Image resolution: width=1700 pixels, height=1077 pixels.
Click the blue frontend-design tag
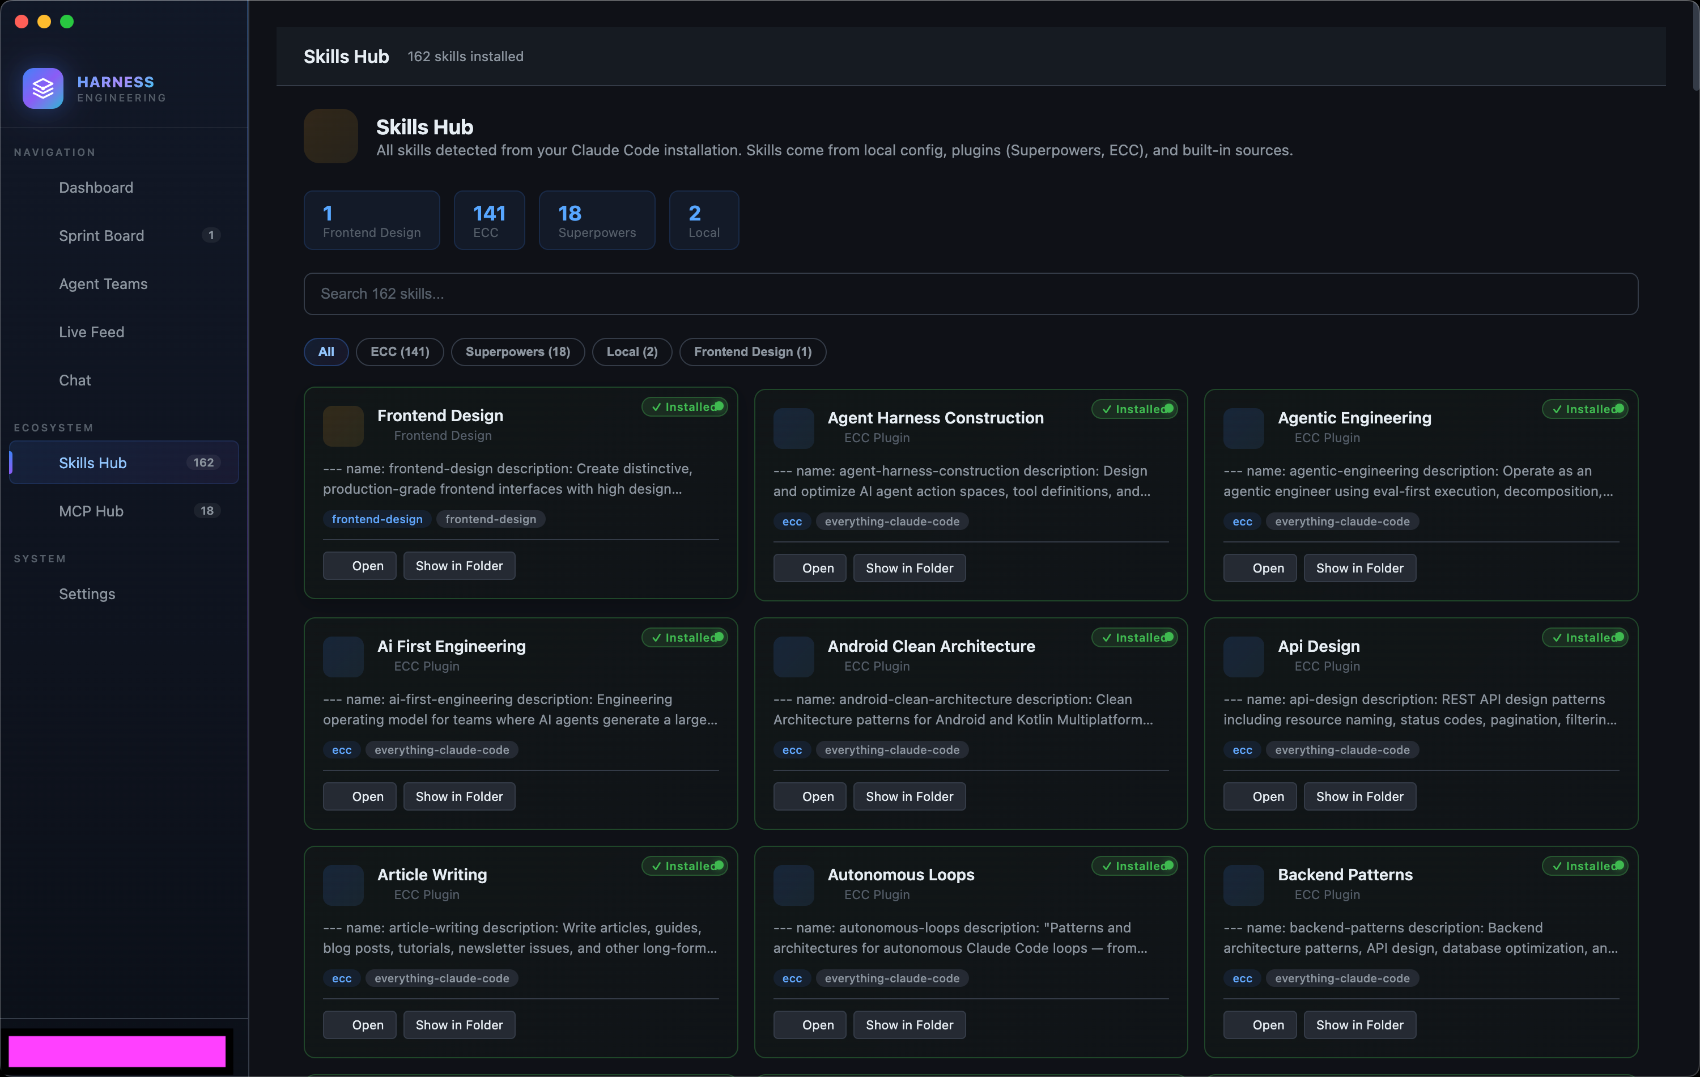pyautogui.click(x=377, y=519)
